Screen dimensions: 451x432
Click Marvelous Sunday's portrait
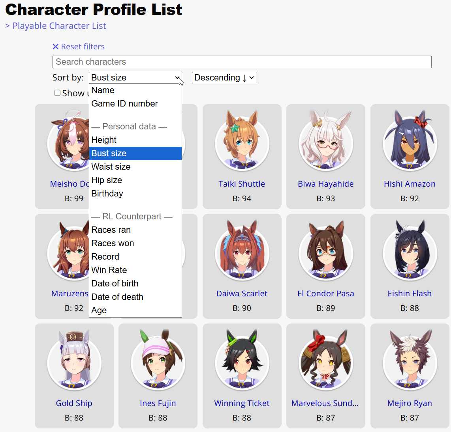tap(326, 360)
